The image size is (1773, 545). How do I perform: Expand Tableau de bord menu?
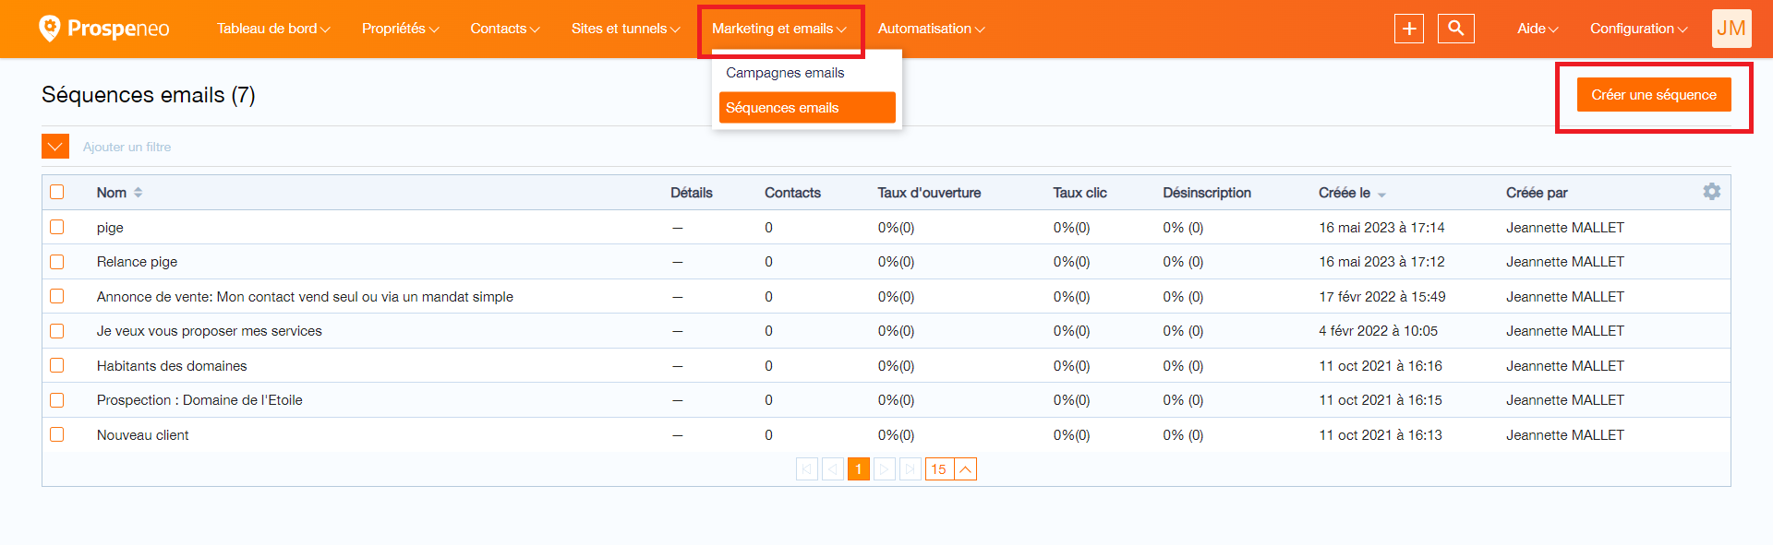pos(273,29)
